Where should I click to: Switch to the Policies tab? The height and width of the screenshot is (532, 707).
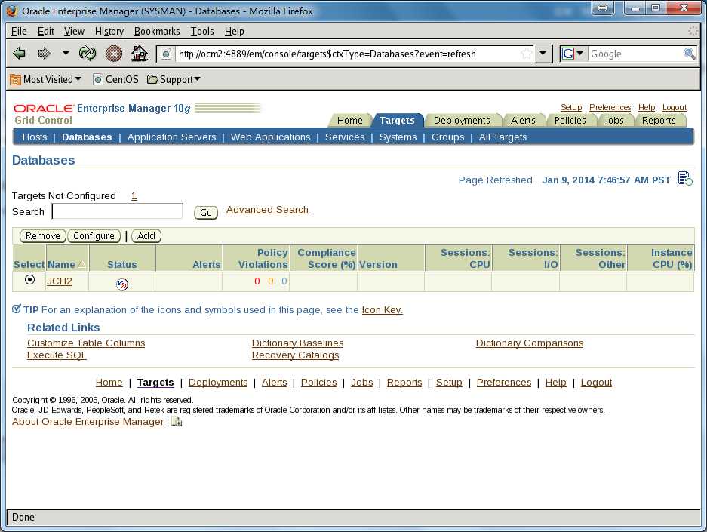pos(570,121)
